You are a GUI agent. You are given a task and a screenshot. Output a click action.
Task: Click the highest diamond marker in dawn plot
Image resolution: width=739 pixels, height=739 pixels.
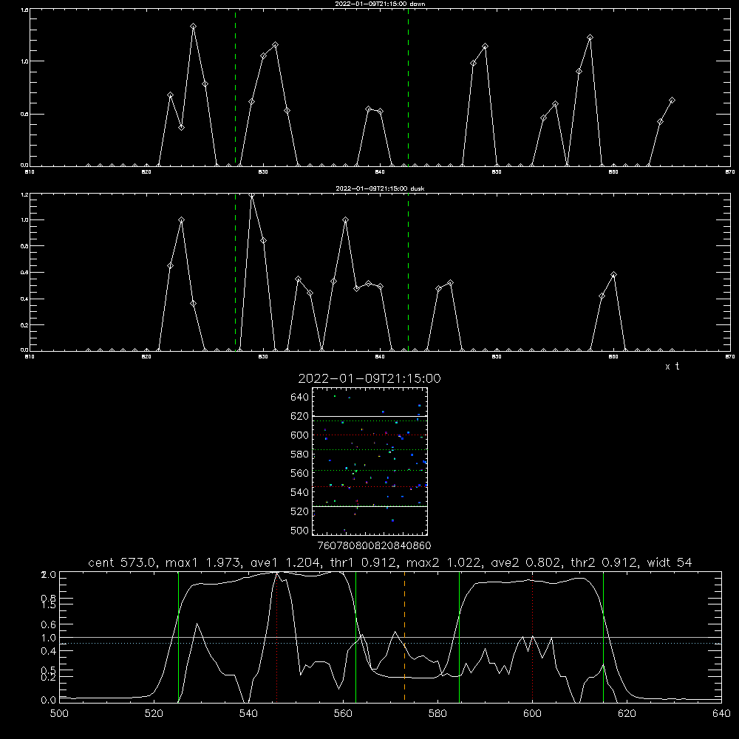click(x=193, y=27)
